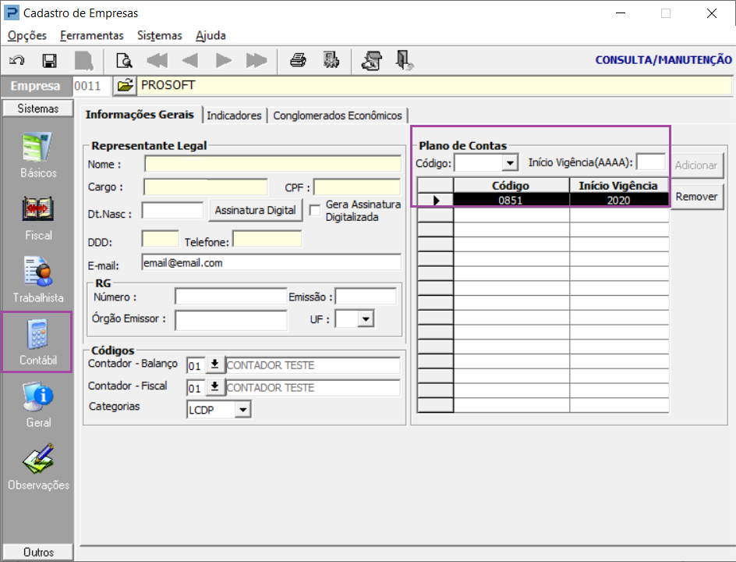Switch to Conglomerados Econômicos tab
736x562 pixels.
click(x=338, y=116)
